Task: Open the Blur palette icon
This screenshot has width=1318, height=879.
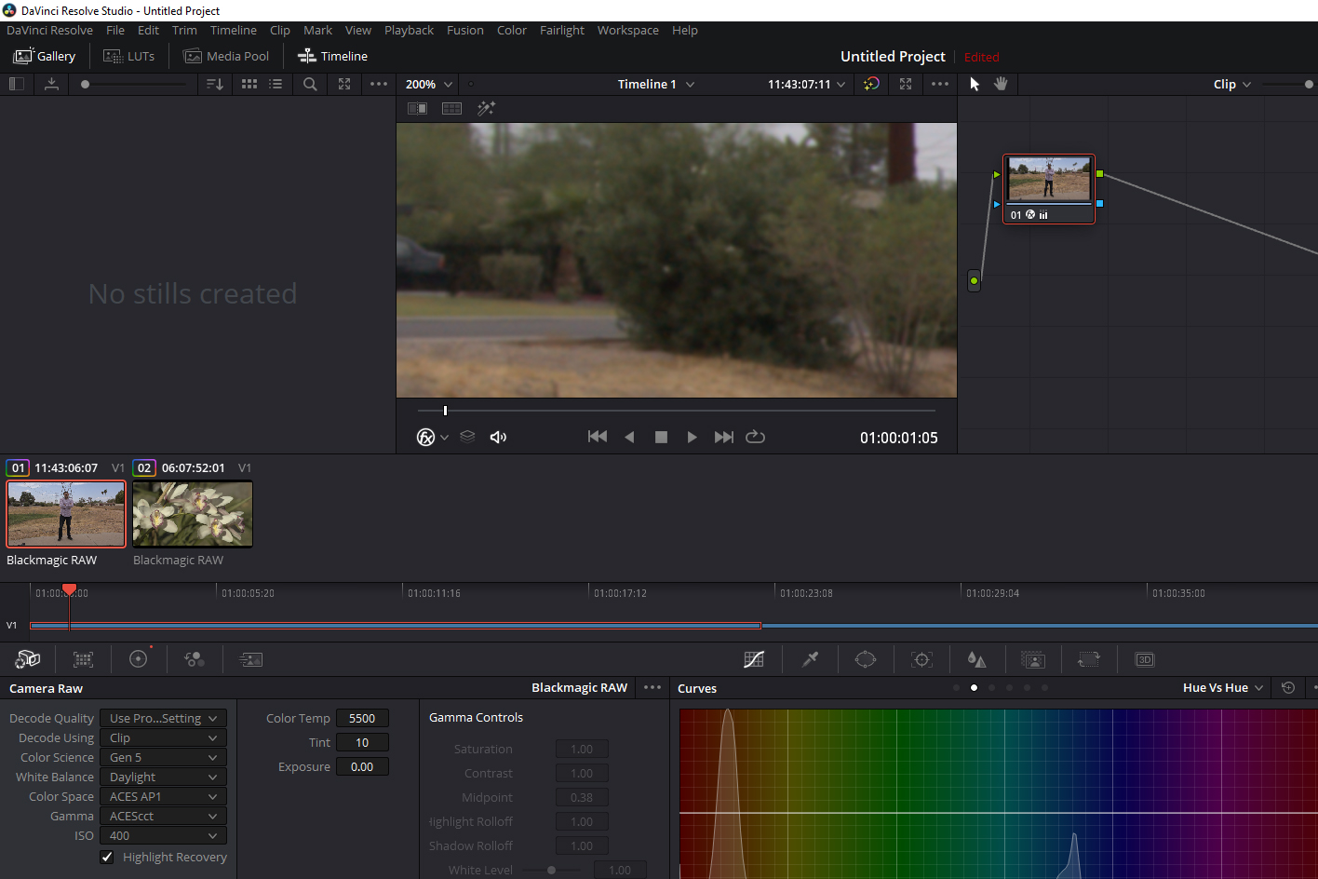Action: 976,659
